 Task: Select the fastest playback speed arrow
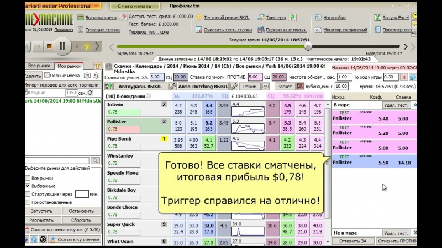[x=97, y=46]
